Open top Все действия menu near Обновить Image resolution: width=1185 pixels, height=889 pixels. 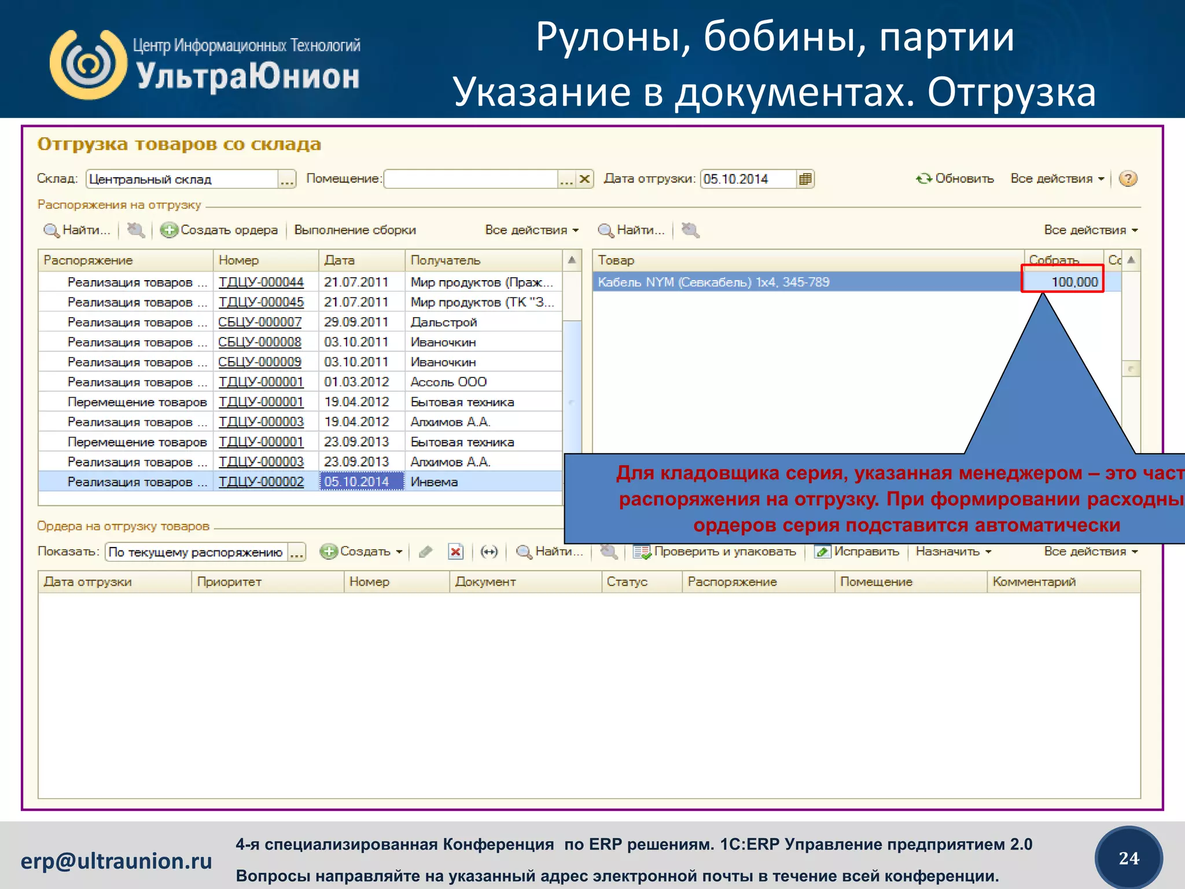pos(1057,179)
